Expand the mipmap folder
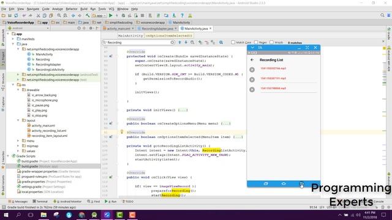The width and height of the screenshot is (392, 220). coord(18,146)
